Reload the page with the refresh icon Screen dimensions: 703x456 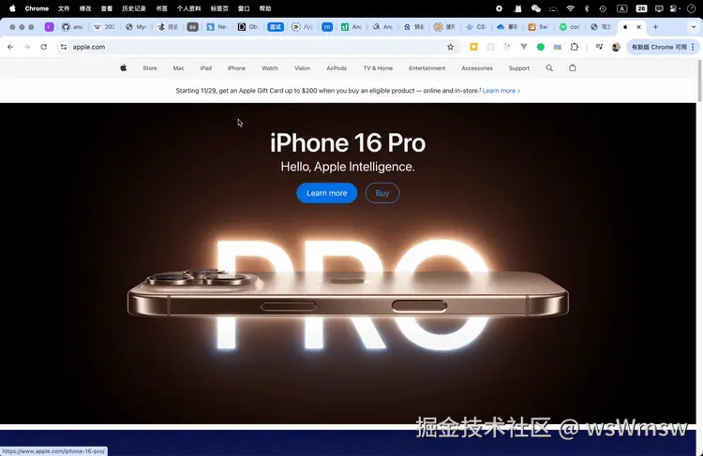(43, 47)
